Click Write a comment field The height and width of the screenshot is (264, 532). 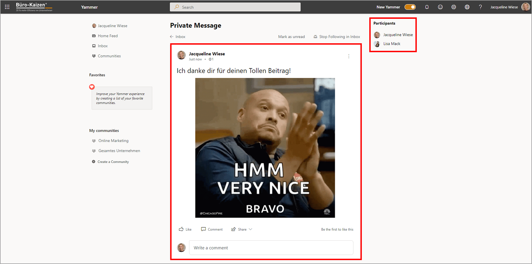click(271, 248)
